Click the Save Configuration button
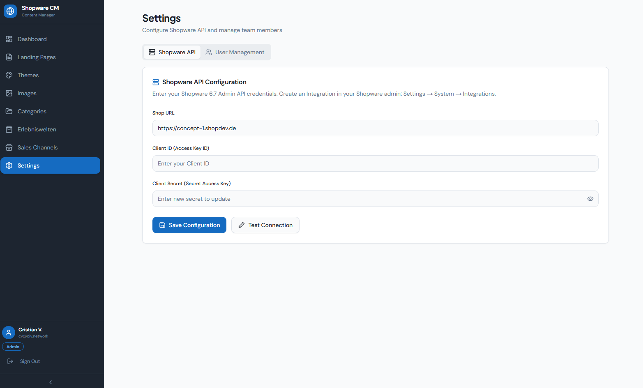The width and height of the screenshot is (643, 388). (x=189, y=225)
